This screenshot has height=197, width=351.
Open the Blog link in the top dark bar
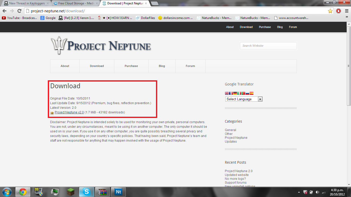point(280,27)
